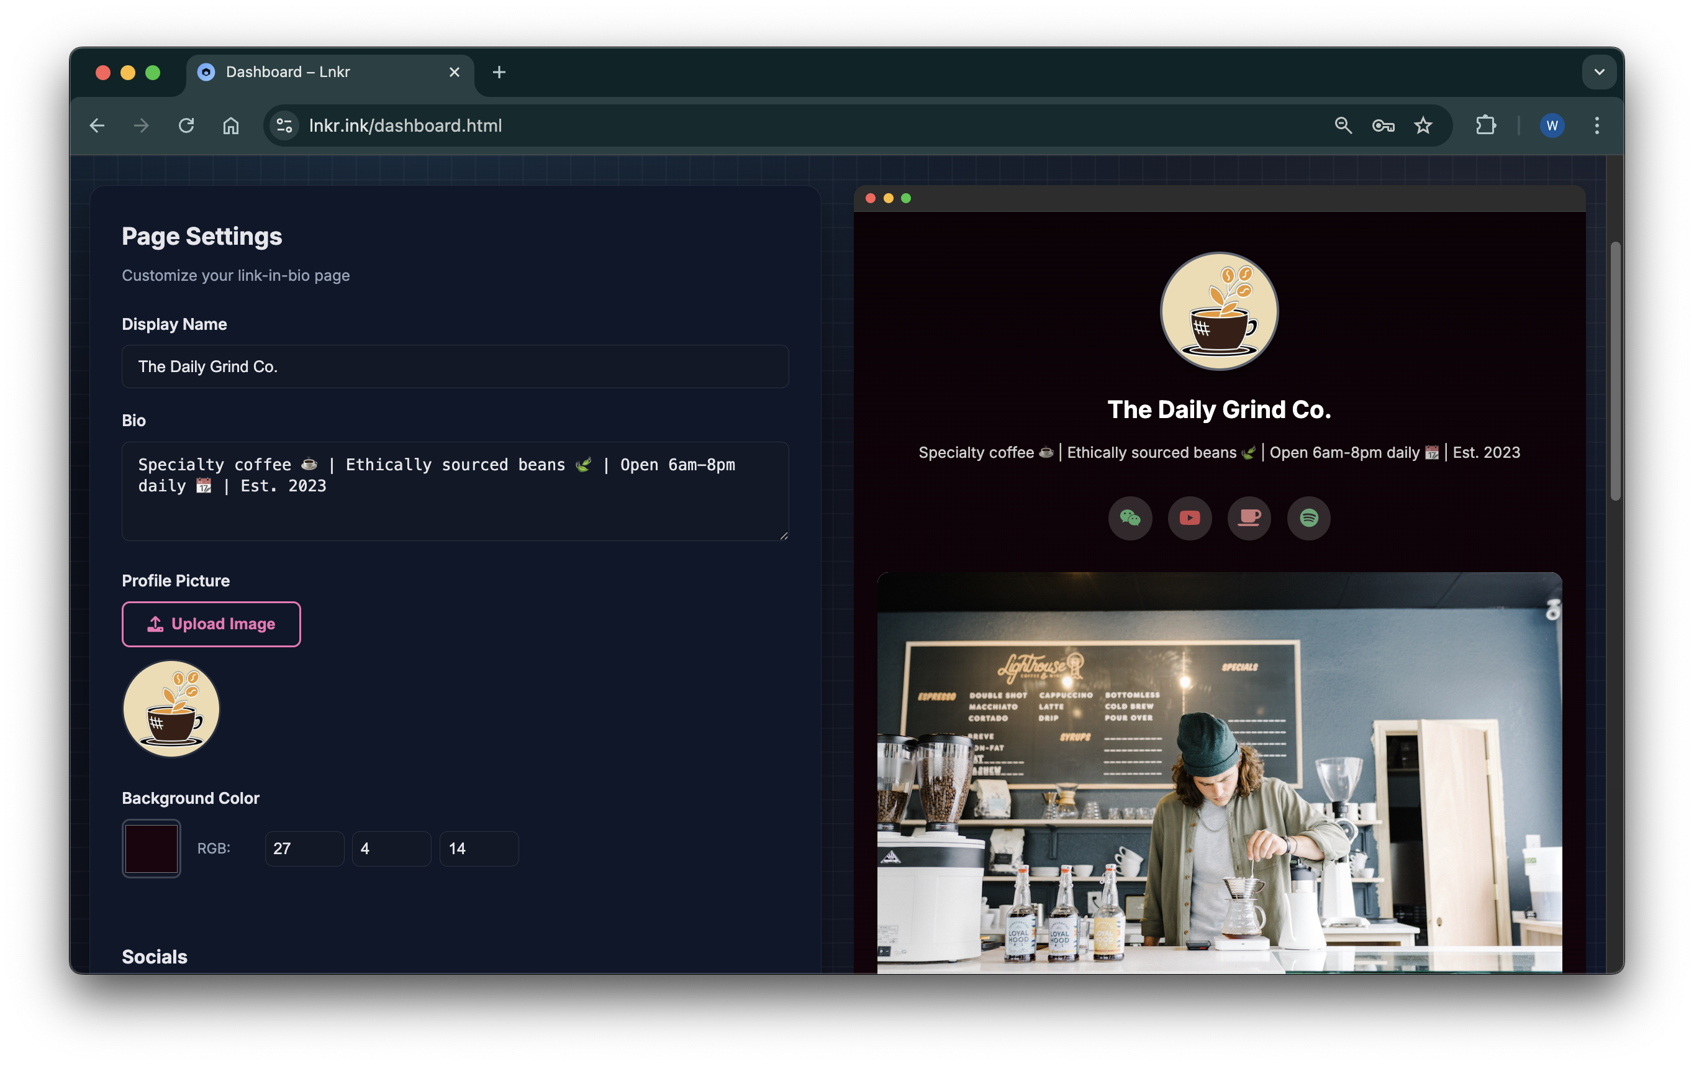Edit the red value field showing 27
Viewport: 1694px width, 1066px height.
coord(304,848)
